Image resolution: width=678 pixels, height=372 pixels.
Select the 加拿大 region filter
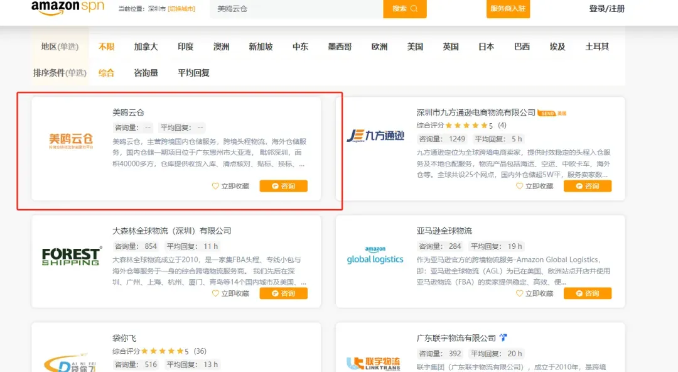pos(146,46)
